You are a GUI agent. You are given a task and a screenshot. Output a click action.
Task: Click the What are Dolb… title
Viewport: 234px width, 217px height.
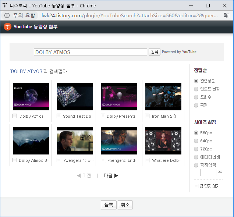click(x=167, y=160)
